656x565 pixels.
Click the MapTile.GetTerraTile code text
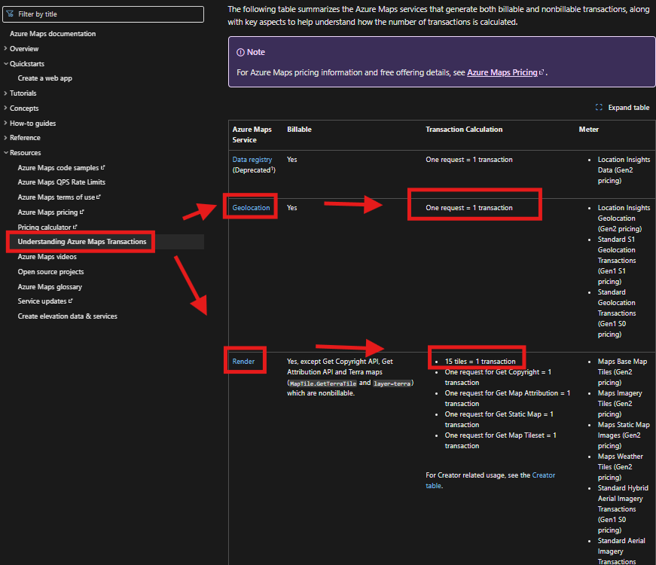[323, 383]
